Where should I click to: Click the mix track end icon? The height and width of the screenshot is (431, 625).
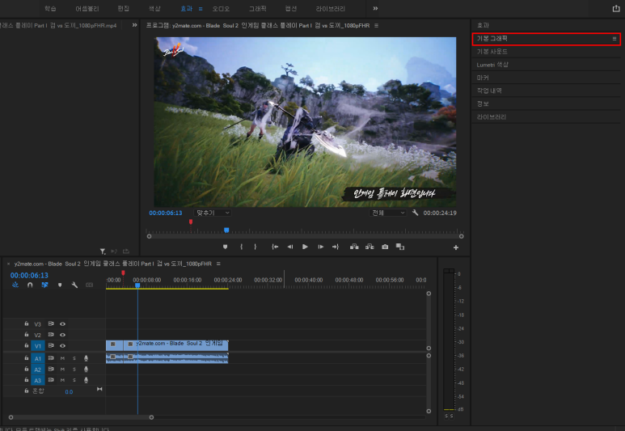pos(99,389)
